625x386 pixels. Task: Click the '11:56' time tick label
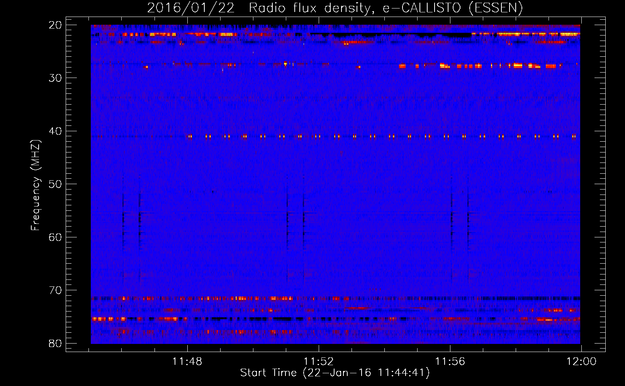450,362
